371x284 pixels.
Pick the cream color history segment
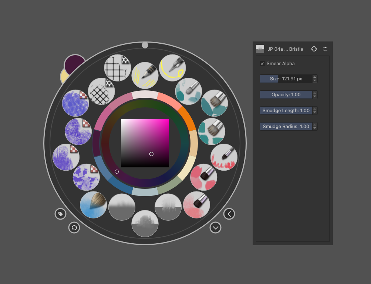click(187, 168)
